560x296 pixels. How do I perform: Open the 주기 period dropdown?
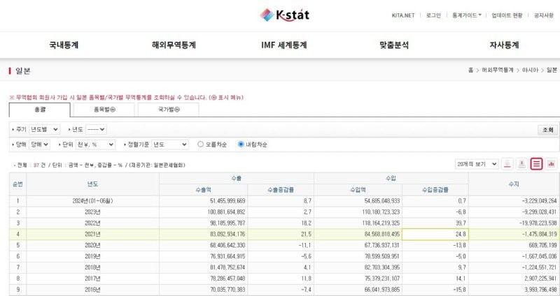tap(44, 129)
